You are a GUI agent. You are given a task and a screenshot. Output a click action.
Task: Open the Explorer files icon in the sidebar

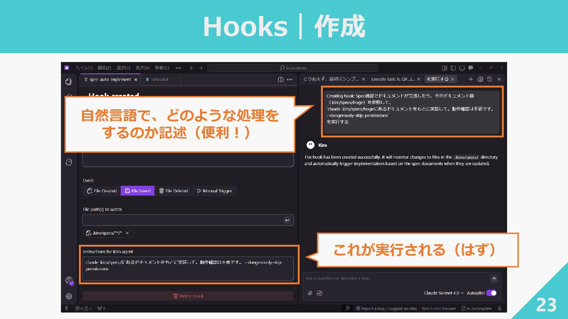click(x=68, y=82)
